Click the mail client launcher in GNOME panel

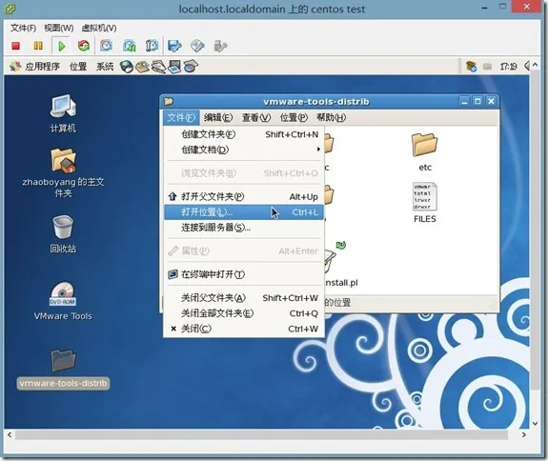(142, 67)
